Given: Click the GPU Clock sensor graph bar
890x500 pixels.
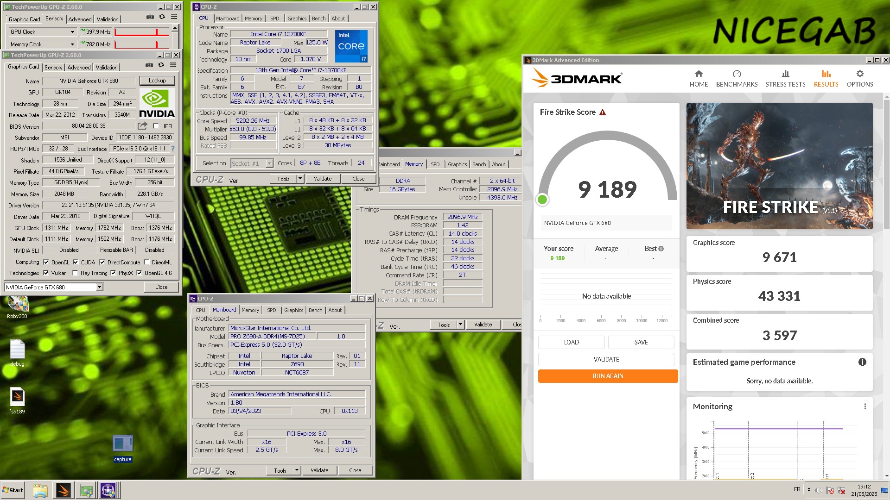Looking at the screenshot, I should [x=142, y=32].
